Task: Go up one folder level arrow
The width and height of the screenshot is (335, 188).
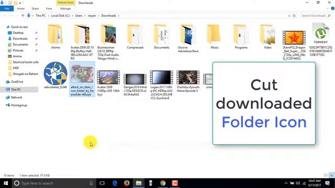Action: 23,16
